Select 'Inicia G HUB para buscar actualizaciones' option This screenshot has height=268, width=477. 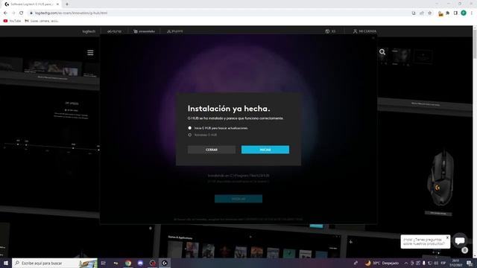pyautogui.click(x=218, y=128)
